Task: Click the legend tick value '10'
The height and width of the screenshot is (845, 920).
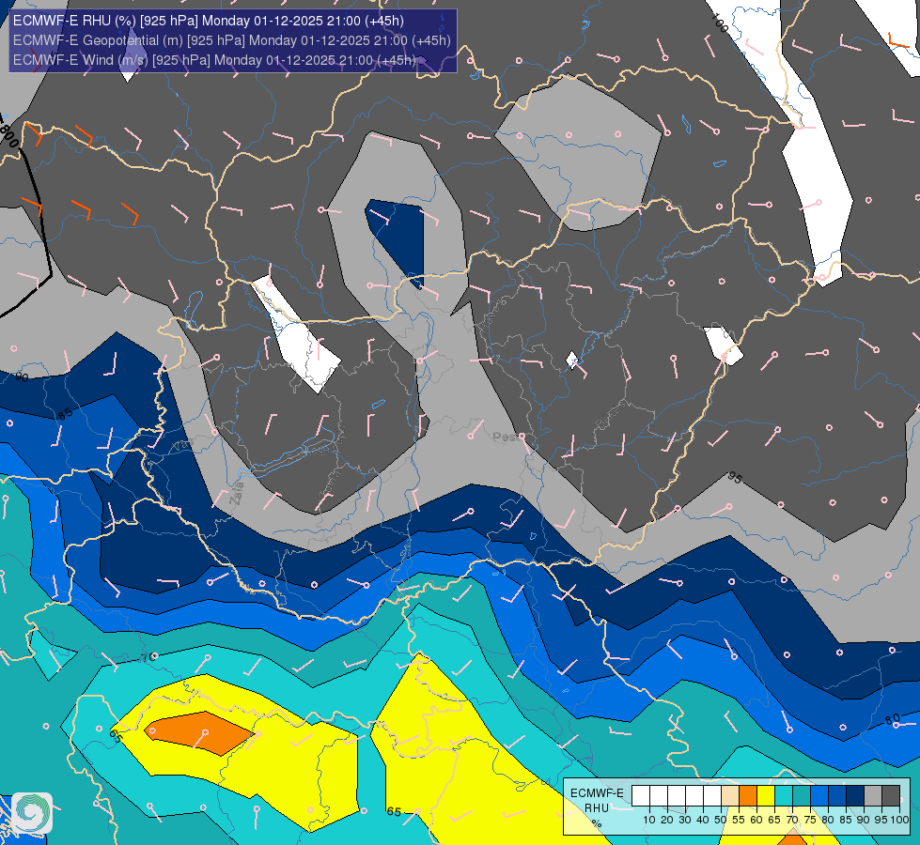Action: coord(649,820)
